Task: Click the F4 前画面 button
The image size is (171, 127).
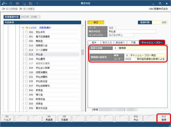Action: pos(49,118)
